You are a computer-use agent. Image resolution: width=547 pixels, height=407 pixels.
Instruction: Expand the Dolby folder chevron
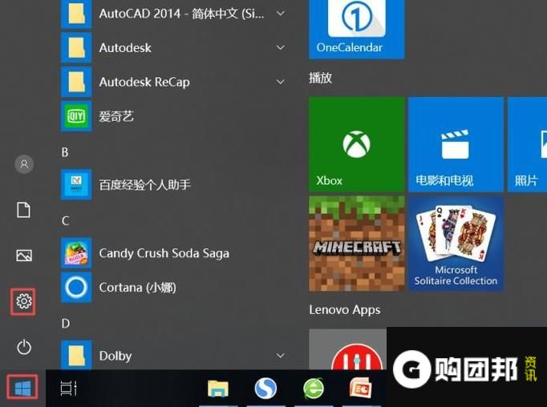(x=281, y=356)
